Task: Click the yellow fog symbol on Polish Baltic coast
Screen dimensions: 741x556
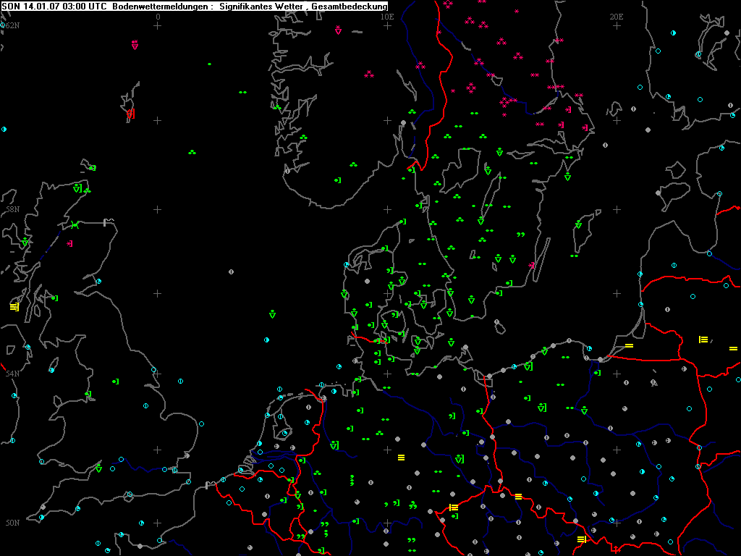Action: pos(629,346)
